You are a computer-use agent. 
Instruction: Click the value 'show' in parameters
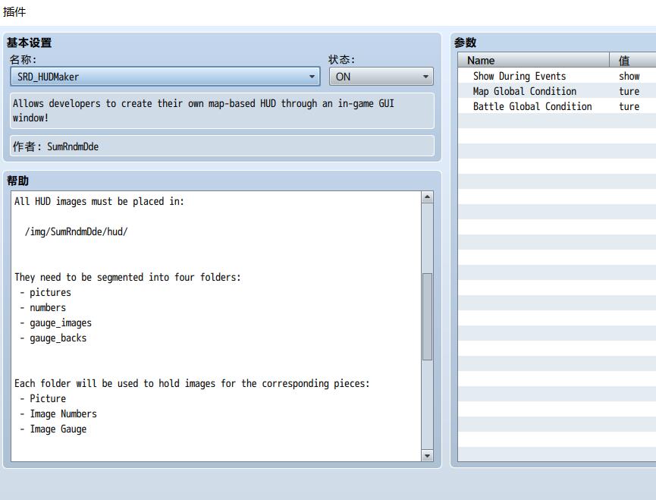pos(629,76)
